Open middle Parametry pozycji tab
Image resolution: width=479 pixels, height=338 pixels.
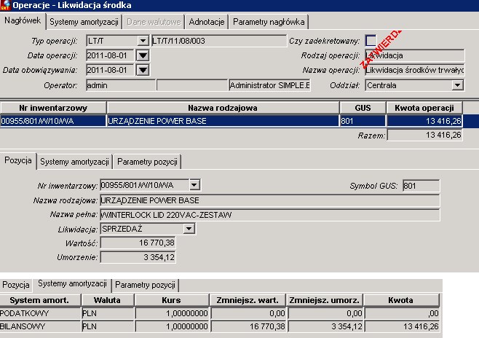147,162
